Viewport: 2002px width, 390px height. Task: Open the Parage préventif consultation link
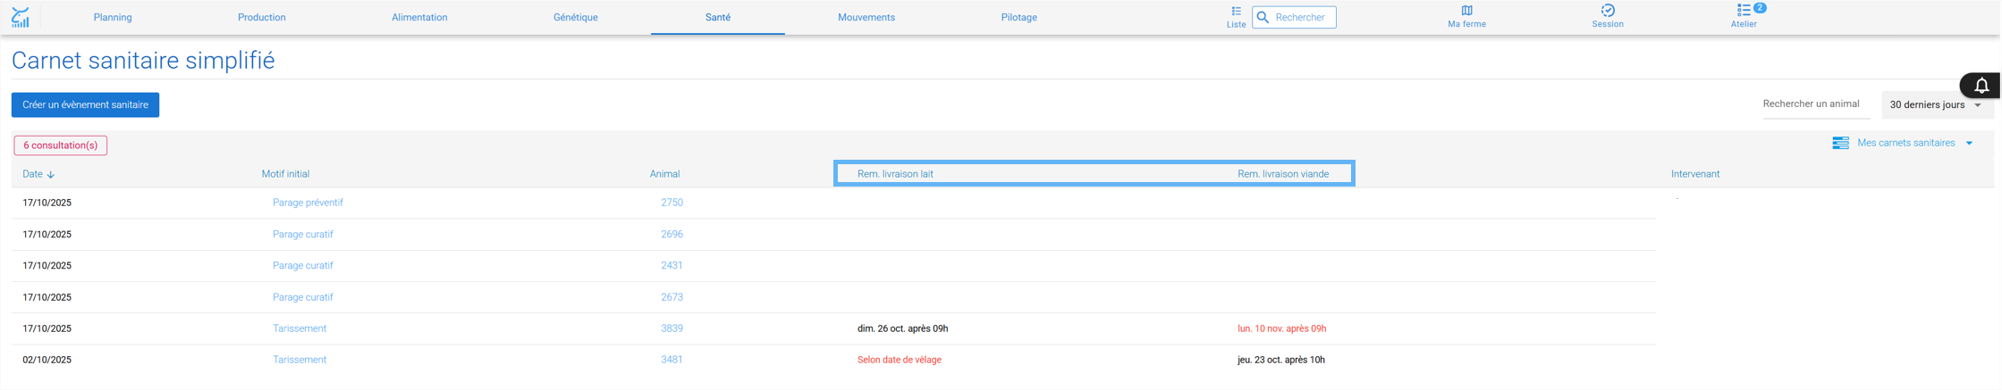(308, 203)
